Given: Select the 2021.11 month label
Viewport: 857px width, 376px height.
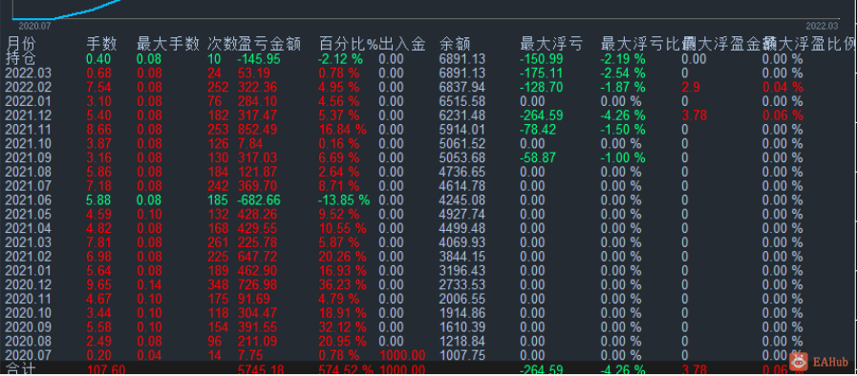Looking at the screenshot, I should tap(28, 130).
